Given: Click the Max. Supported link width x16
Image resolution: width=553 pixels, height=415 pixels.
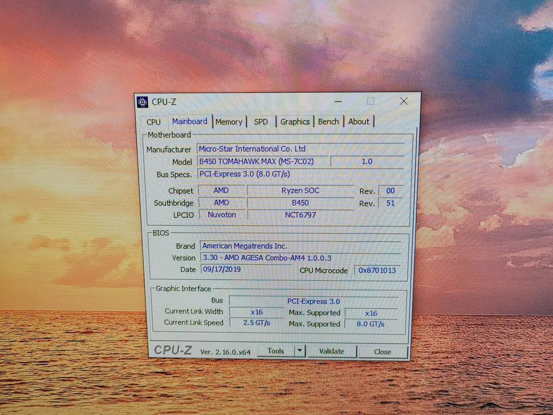Looking at the screenshot, I should tap(371, 313).
